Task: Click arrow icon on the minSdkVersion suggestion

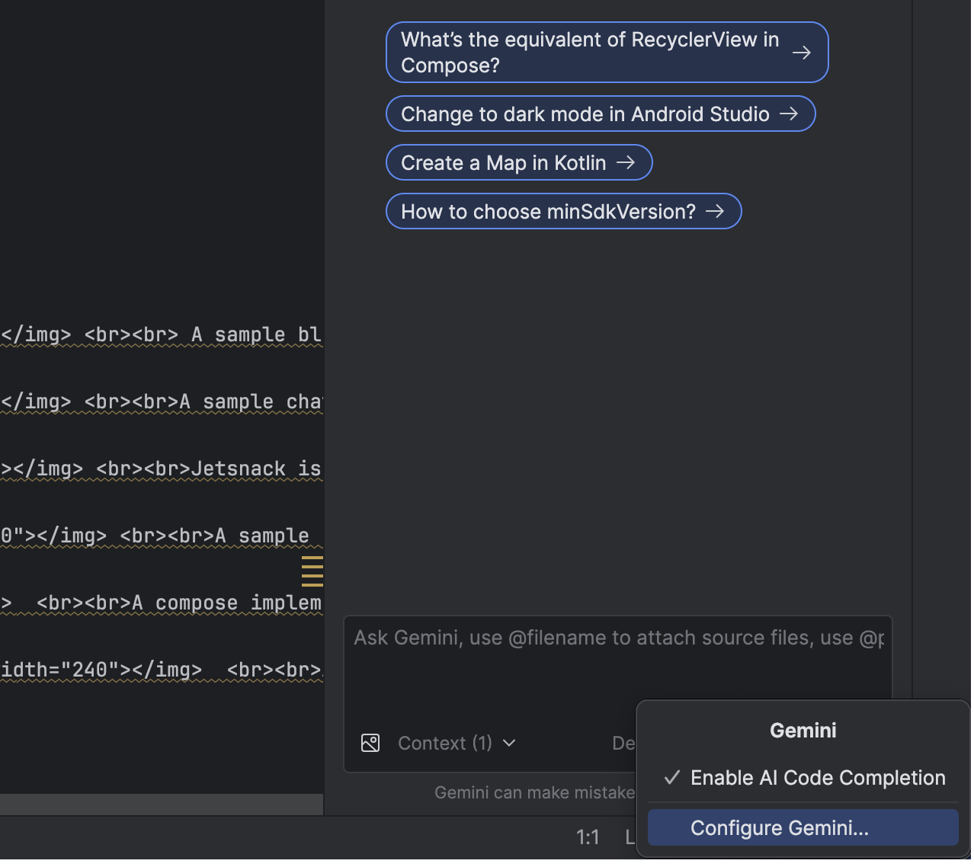Action: (715, 211)
